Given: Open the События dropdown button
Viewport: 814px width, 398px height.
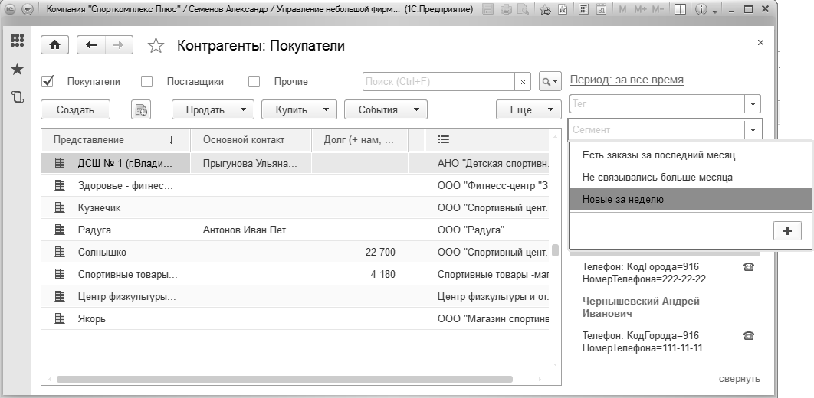Looking at the screenshot, I should point(386,110).
